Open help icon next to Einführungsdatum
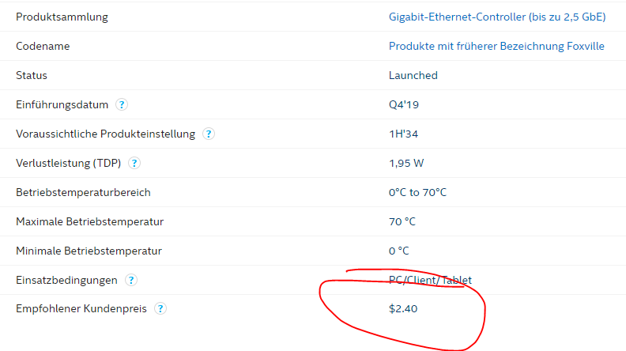 (122, 104)
